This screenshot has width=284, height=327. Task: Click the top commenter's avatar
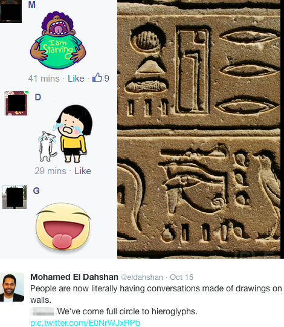[11, 11]
